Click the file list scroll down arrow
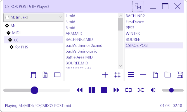The image size is (187, 112). pyautogui.click(x=120, y=66)
